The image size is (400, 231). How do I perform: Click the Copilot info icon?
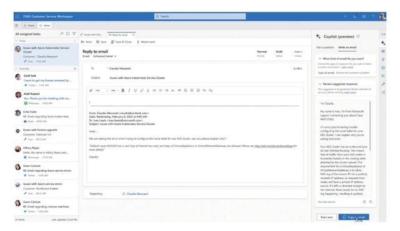click(358, 36)
